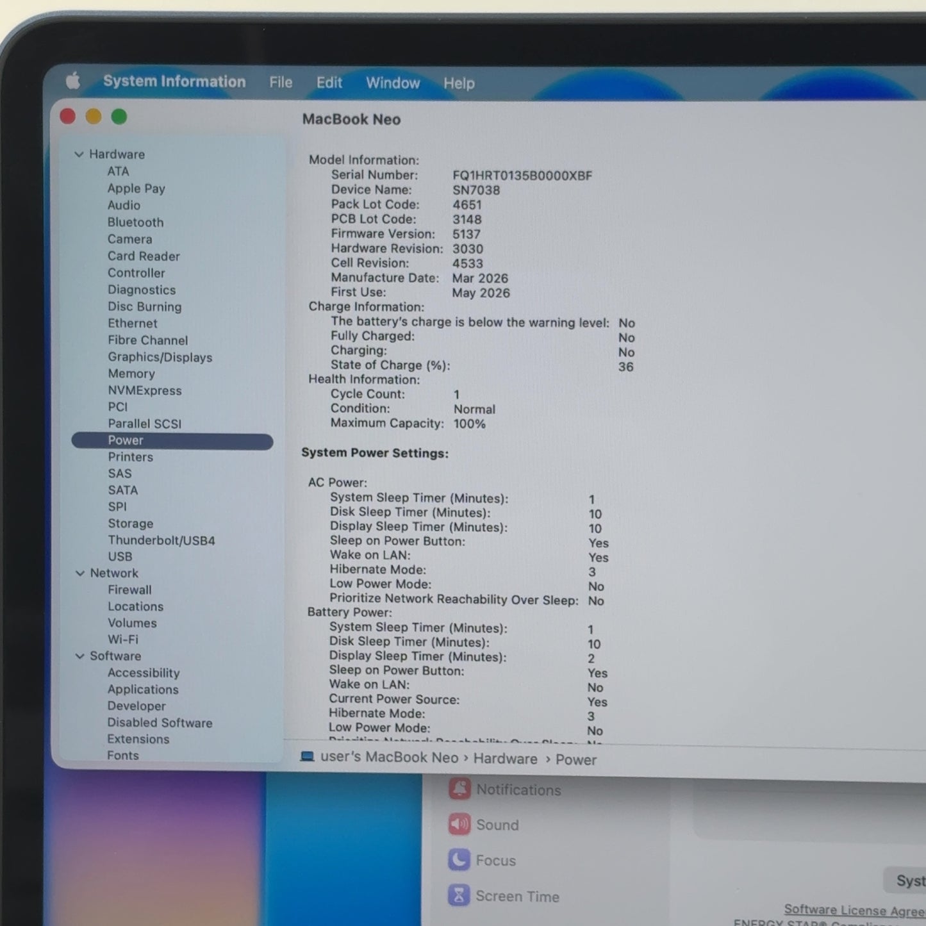
Task: Select Diagnostics in the sidebar
Action: coord(142,290)
